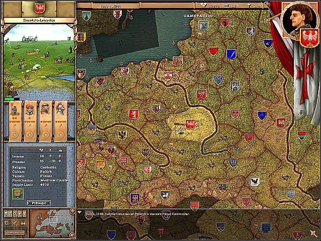The width and height of the screenshot is (321, 241).
Task: Select the fourth map mode button
Action: [x=20, y=214]
